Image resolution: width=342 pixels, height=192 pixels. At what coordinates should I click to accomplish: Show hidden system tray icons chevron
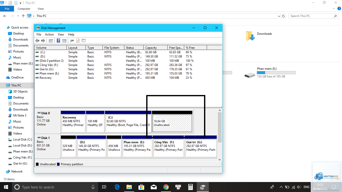point(281,187)
